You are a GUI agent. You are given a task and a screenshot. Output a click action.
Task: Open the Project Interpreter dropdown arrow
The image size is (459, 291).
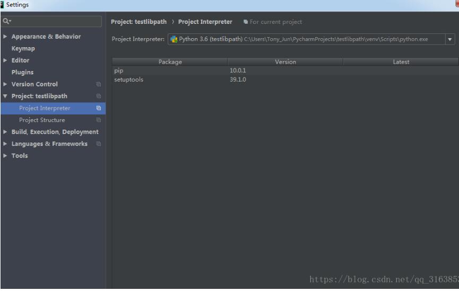450,39
